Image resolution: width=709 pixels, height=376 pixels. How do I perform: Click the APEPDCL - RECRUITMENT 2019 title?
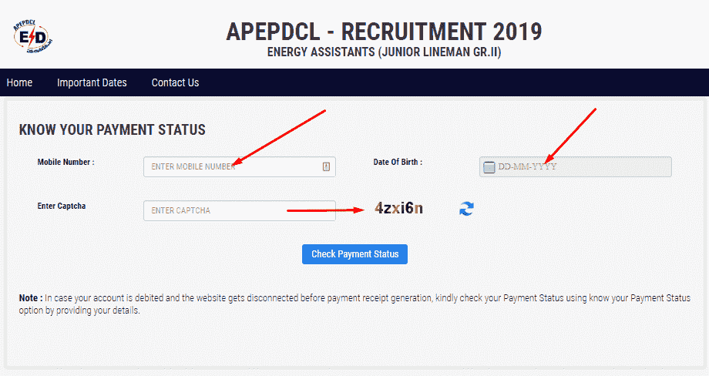click(x=384, y=32)
